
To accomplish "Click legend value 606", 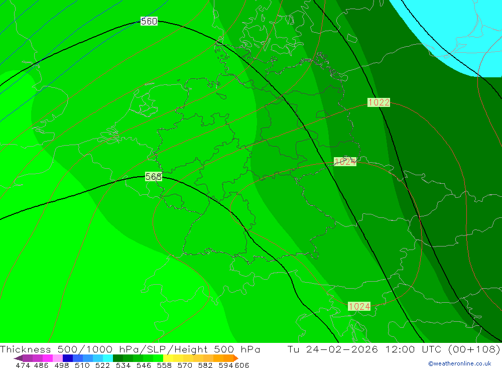I will point(241,365).
